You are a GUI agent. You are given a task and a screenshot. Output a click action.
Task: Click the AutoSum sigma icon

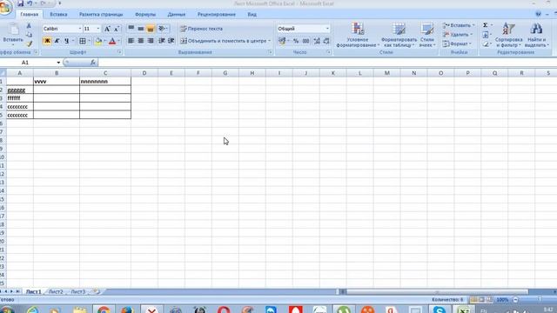coord(486,25)
